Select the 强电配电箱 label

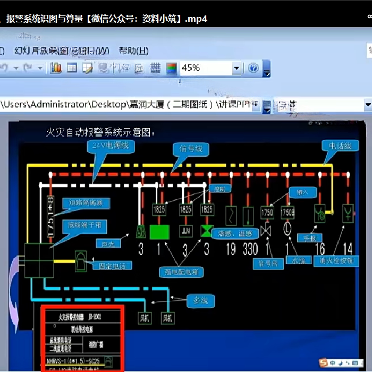tap(181, 272)
